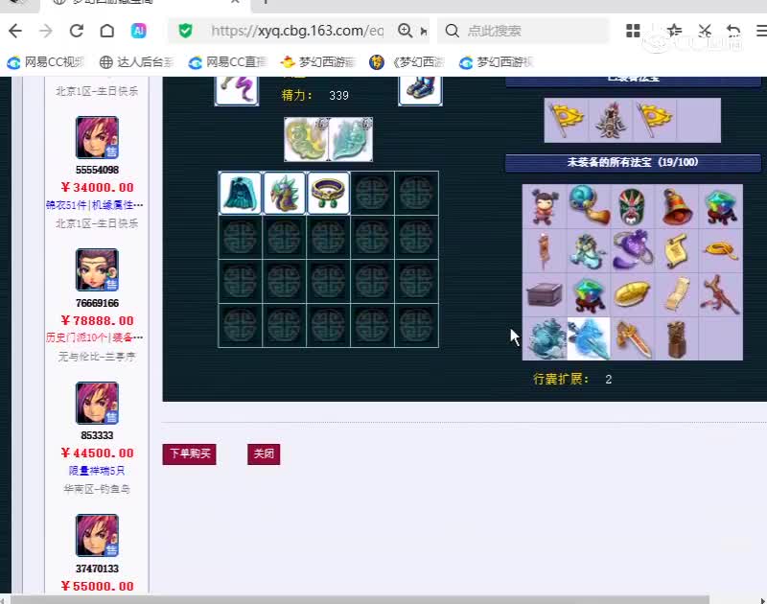The image size is (767, 604).
Task: Select the highlighted ice sword treasure
Action: 589,338
